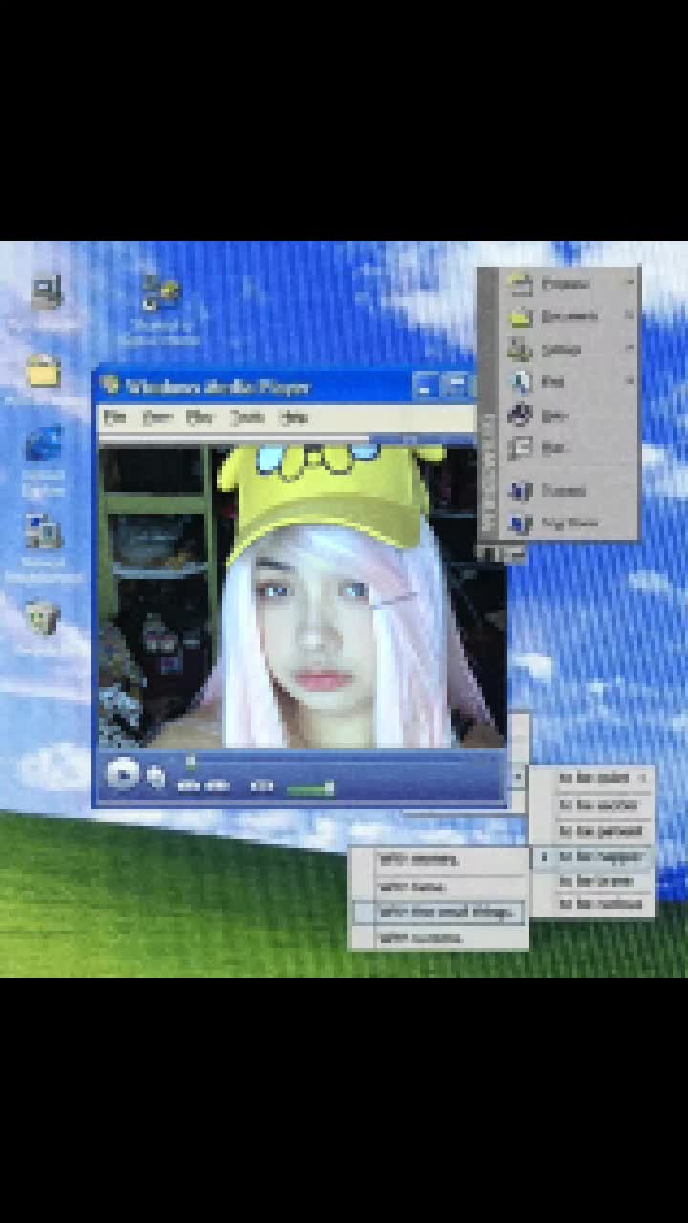Open the Play menu in Media Player
Image resolution: width=688 pixels, height=1223 pixels.
click(199, 418)
